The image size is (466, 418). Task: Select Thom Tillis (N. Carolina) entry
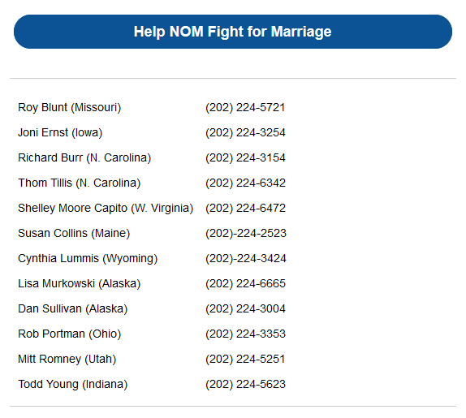click(79, 183)
